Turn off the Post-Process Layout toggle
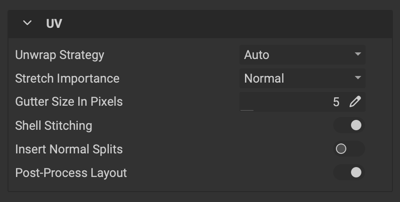This screenshot has height=202, width=400. point(349,173)
